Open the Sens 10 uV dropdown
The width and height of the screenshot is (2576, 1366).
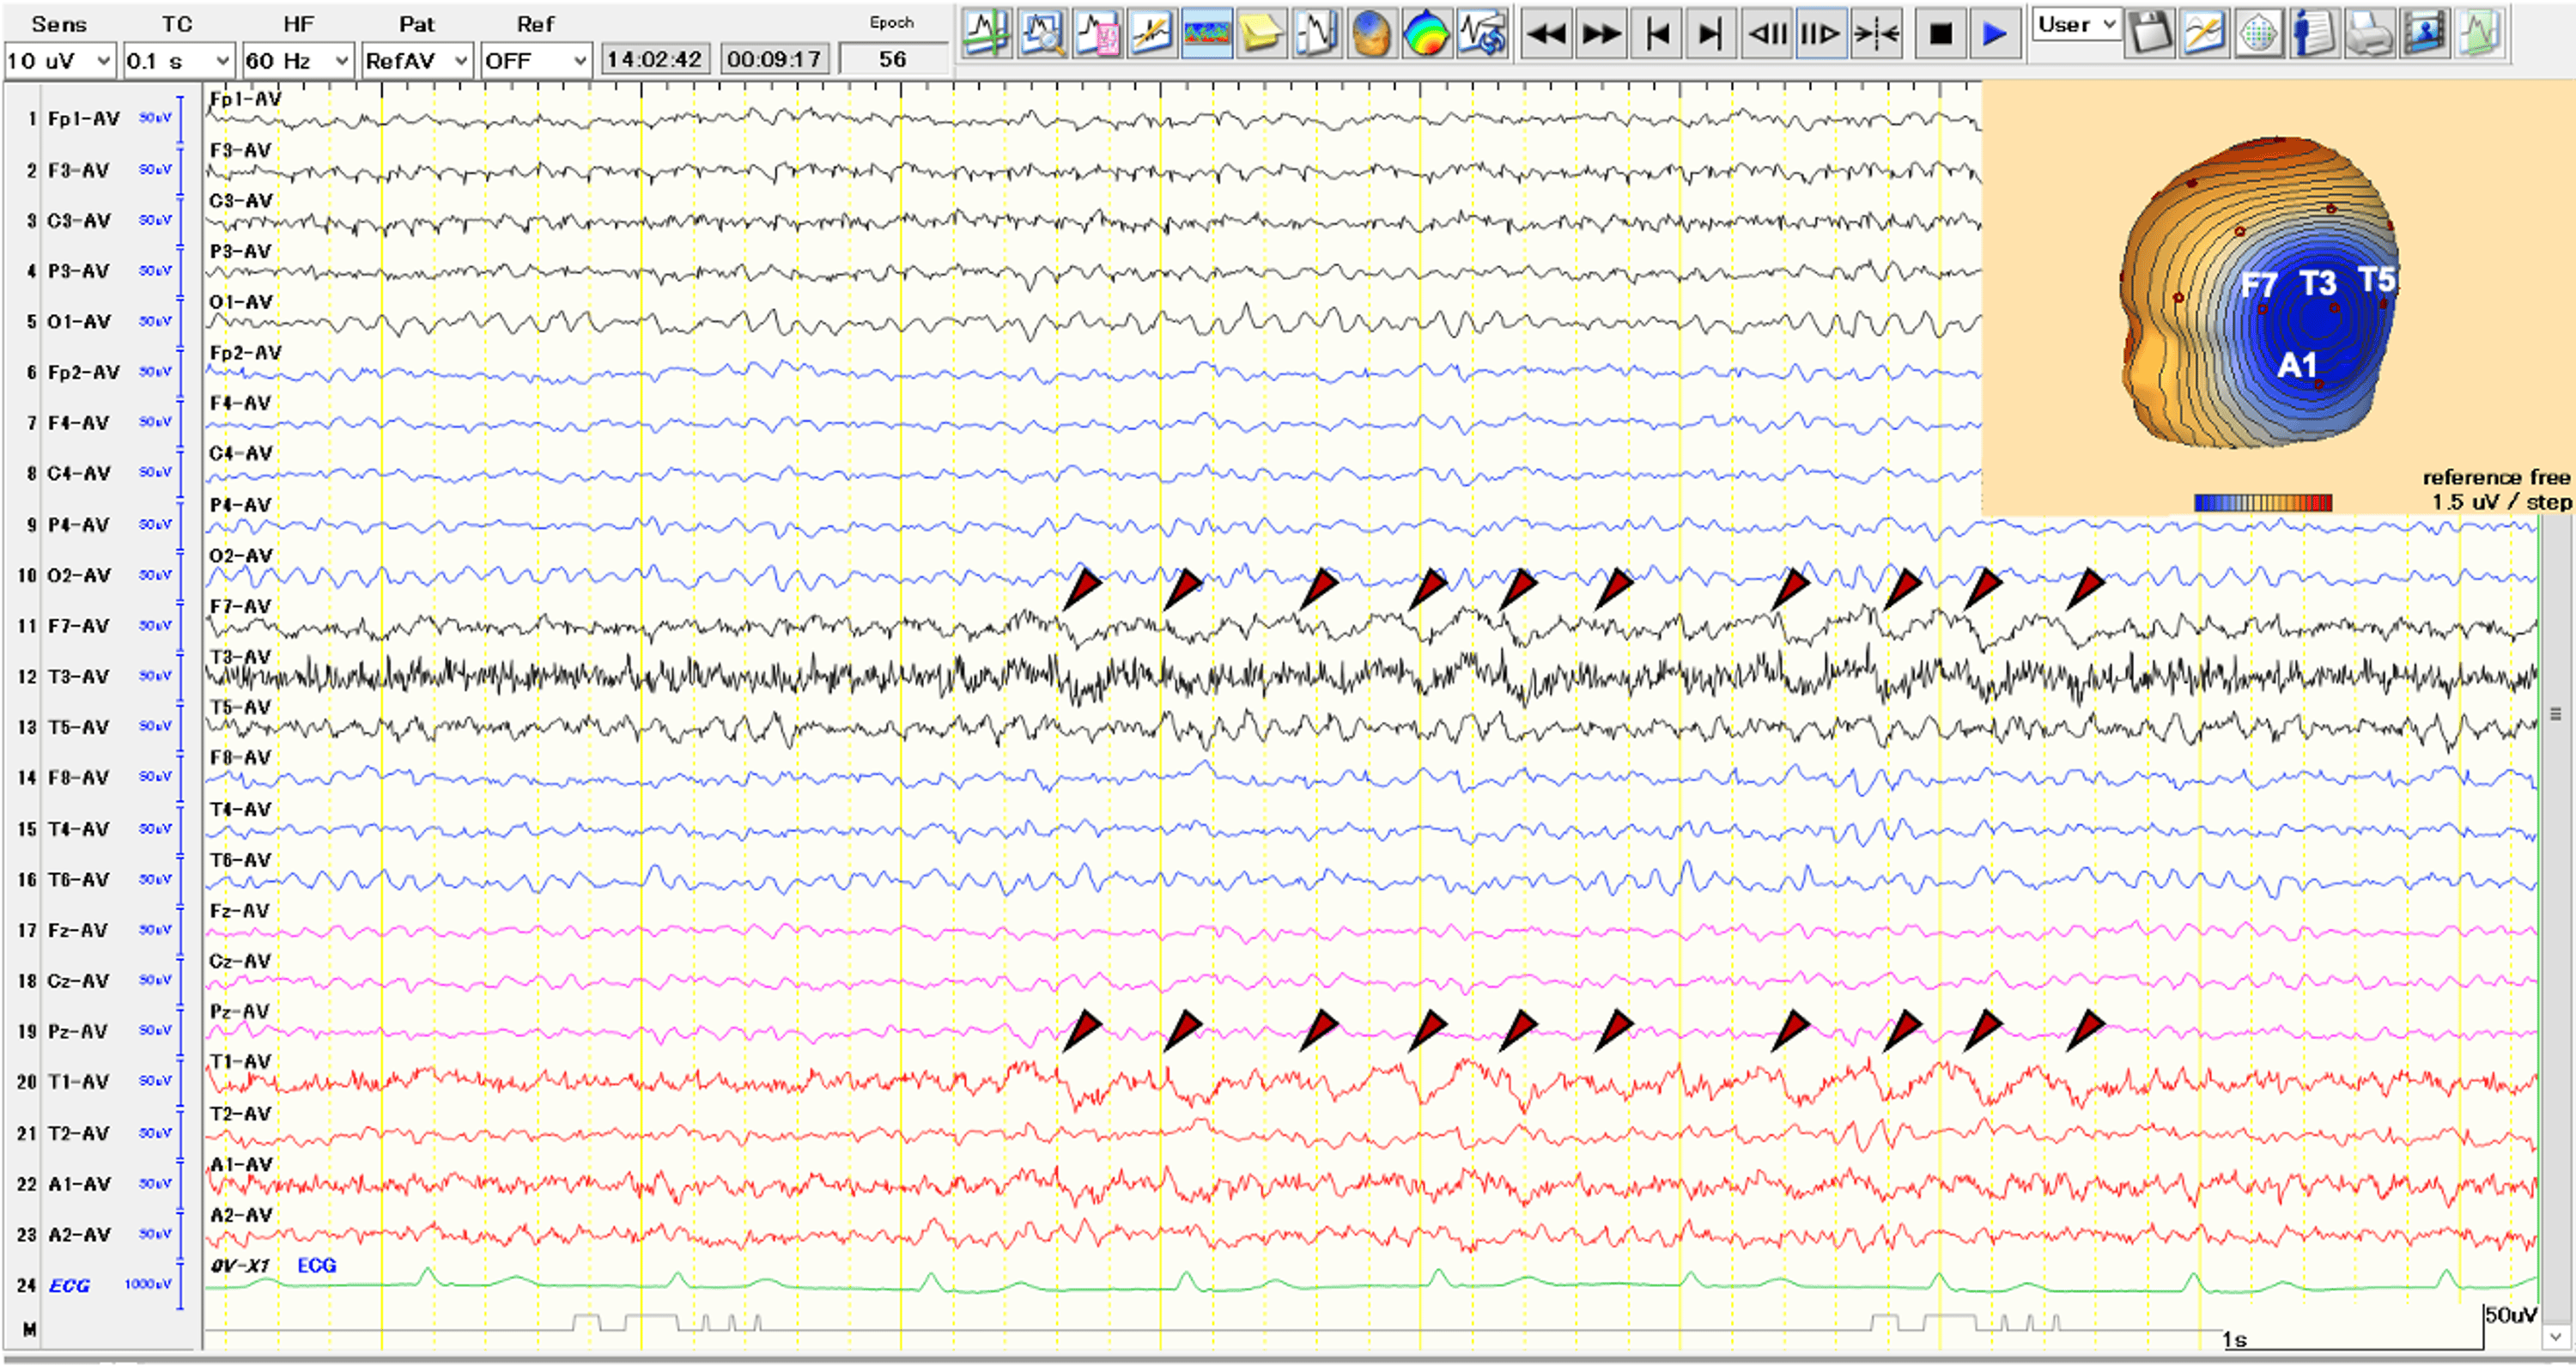(60, 61)
